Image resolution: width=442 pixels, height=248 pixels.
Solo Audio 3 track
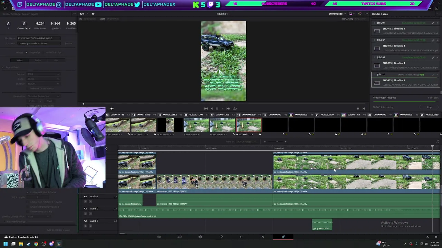coord(85,226)
